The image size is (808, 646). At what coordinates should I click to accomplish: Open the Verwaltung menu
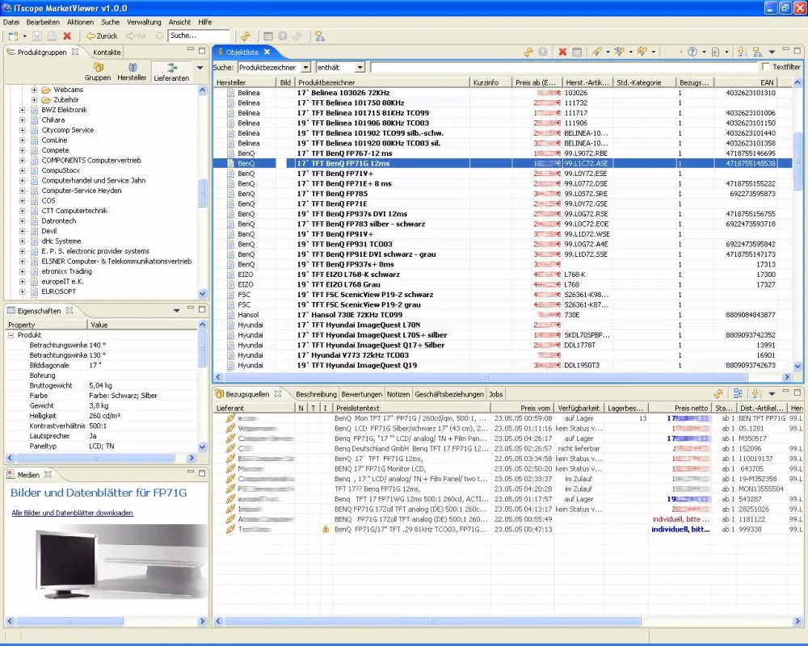144,22
